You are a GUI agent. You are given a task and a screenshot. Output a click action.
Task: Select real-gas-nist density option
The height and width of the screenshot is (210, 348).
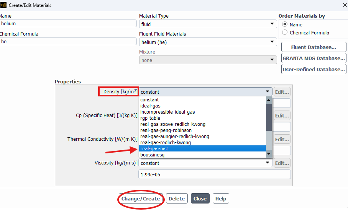click(x=202, y=148)
